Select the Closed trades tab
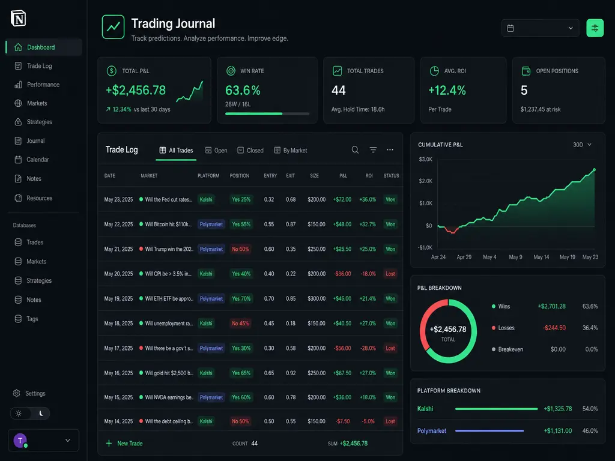Image resolution: width=615 pixels, height=461 pixels. pyautogui.click(x=250, y=151)
